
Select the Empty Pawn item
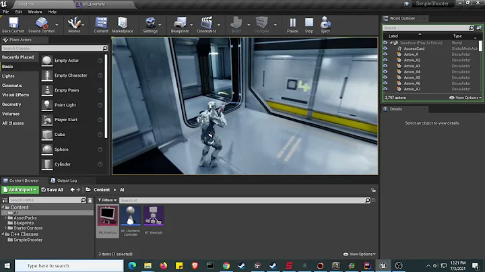tap(72, 90)
